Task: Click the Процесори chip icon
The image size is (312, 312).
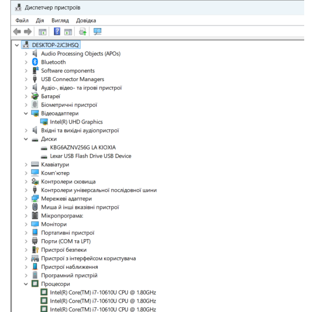Action: tap(35, 283)
